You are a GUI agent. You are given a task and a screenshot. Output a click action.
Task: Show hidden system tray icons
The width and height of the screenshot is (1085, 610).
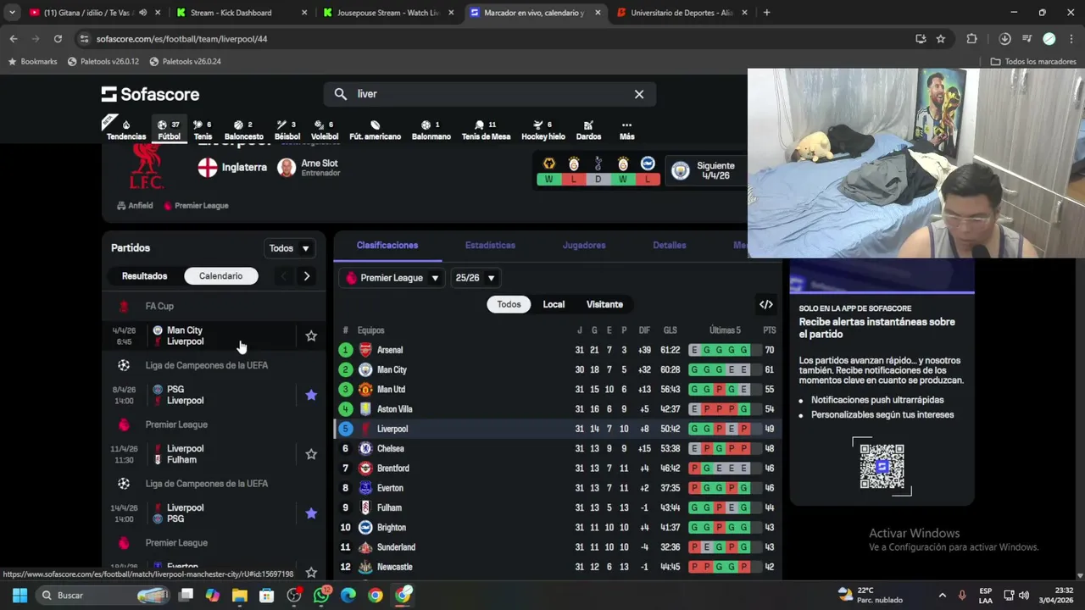pyautogui.click(x=942, y=595)
